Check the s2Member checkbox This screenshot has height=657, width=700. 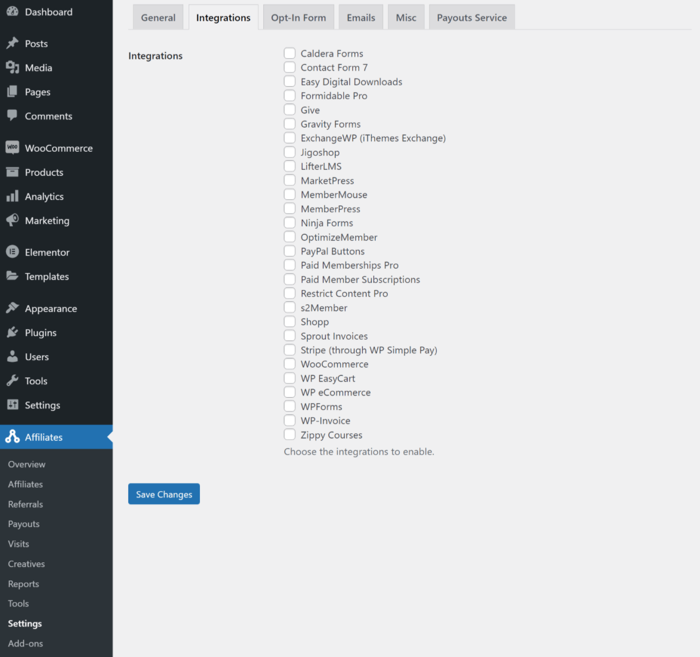pyautogui.click(x=290, y=307)
